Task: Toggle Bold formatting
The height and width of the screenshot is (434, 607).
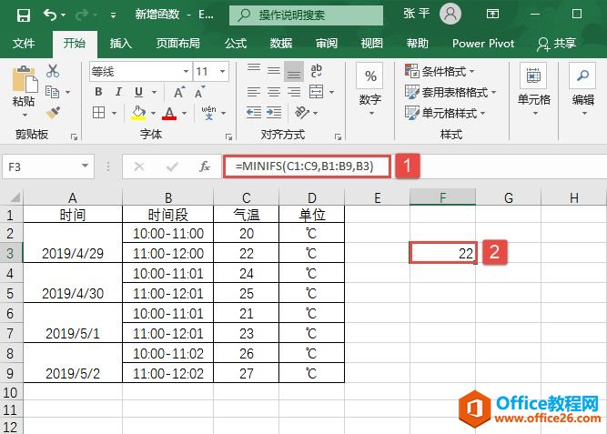Action: click(x=98, y=92)
